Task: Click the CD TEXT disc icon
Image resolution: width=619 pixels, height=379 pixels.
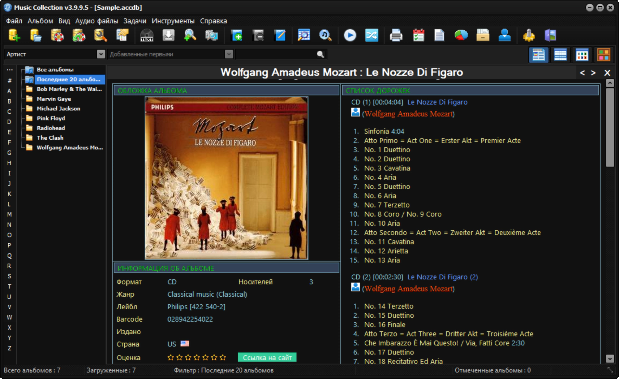Action: 147,35
